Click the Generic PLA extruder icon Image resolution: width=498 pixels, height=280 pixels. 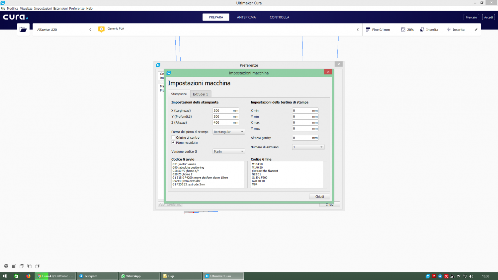click(x=102, y=29)
